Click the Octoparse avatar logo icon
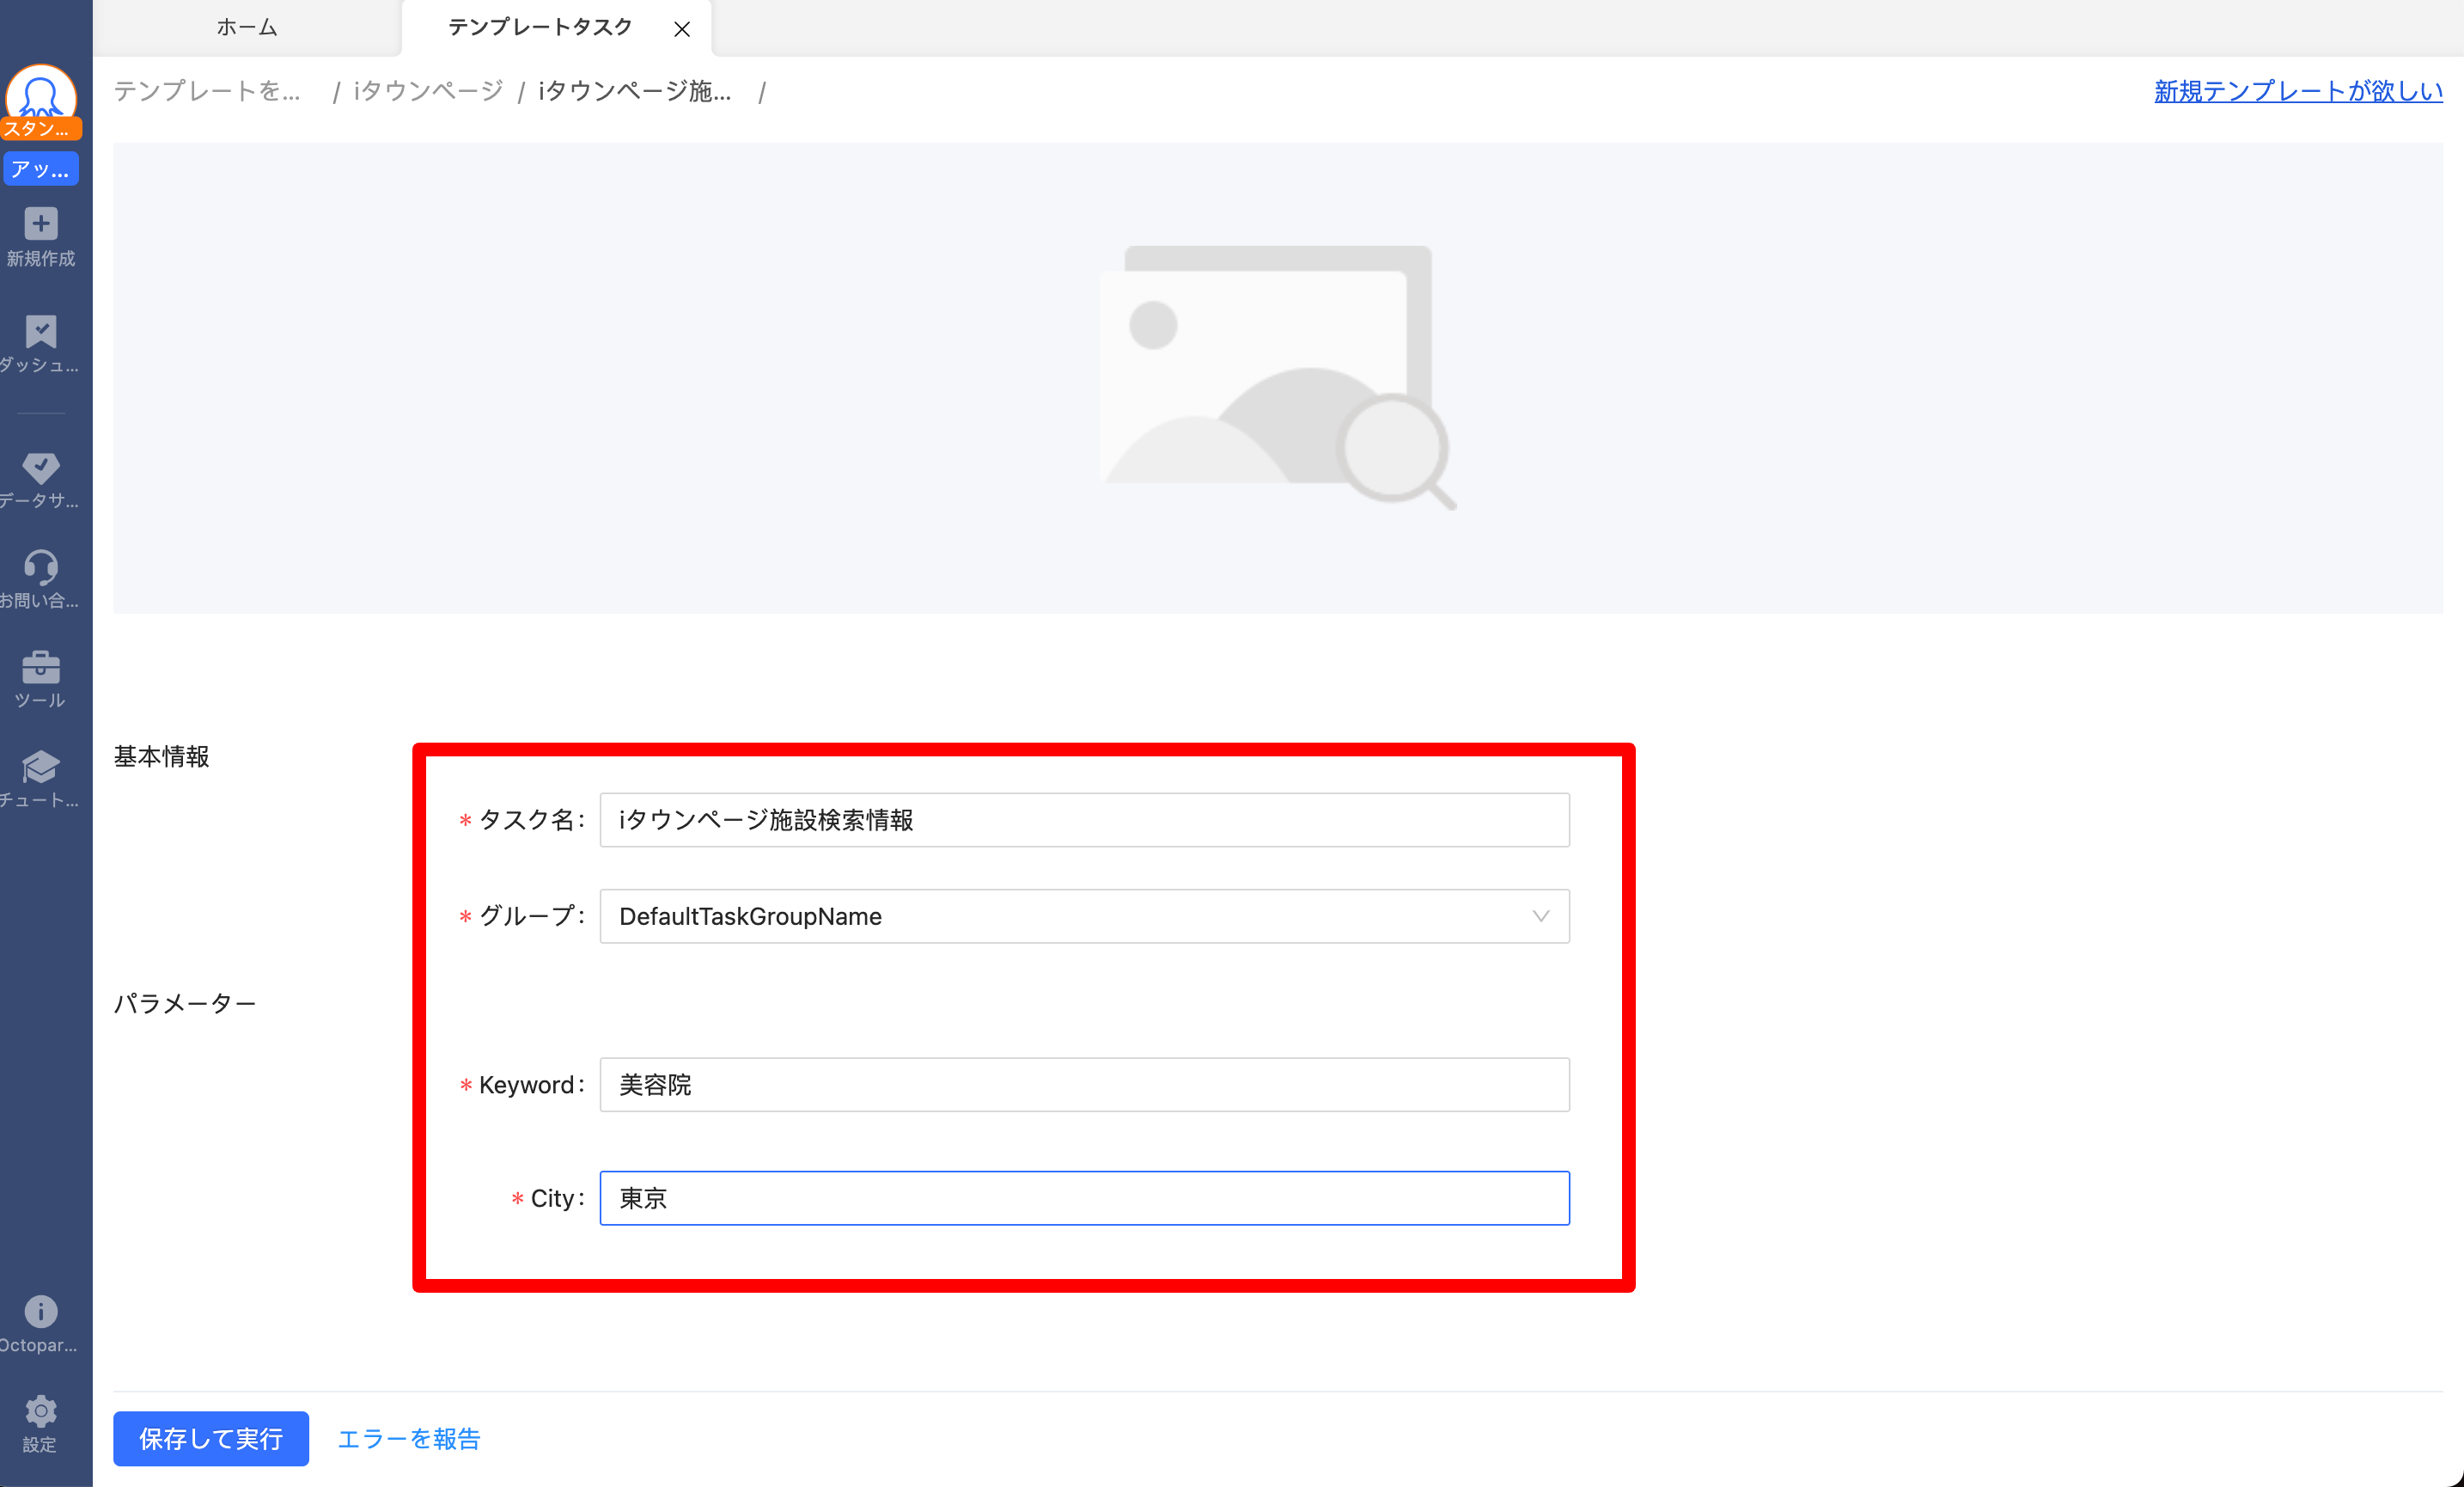 (41, 93)
